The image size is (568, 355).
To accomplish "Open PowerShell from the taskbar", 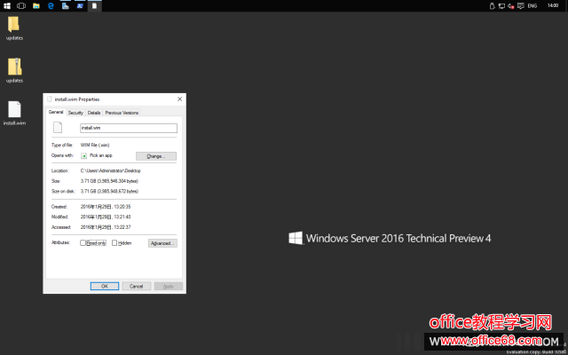I will pyautogui.click(x=80, y=6).
